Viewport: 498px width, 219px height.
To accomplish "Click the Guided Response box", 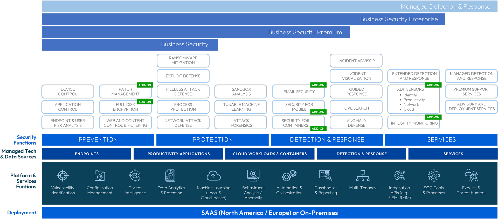I will [356, 91].
